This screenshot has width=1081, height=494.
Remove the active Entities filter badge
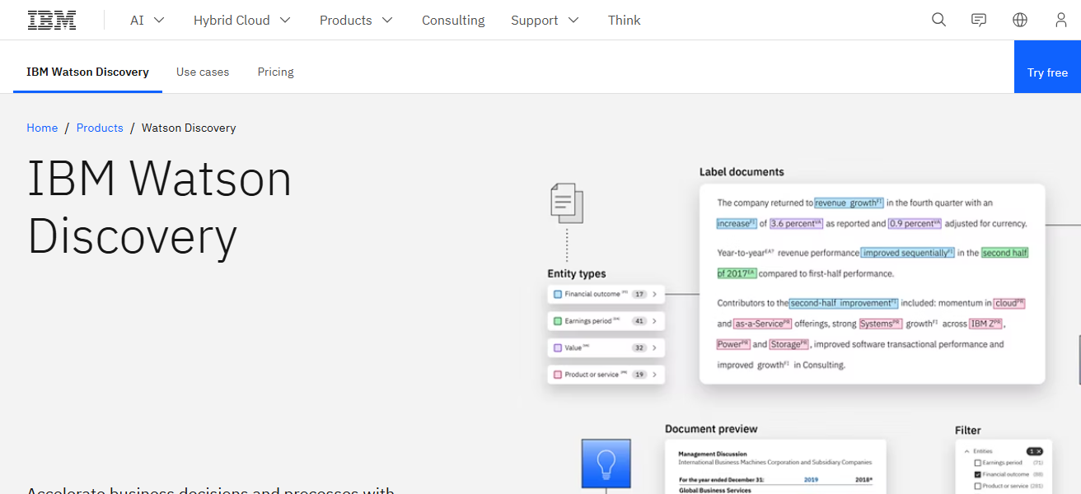[x=1038, y=451]
